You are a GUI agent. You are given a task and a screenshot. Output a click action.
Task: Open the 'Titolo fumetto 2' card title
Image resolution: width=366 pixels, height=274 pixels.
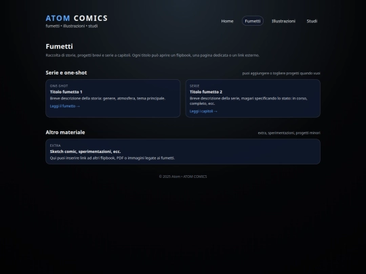[x=206, y=92]
